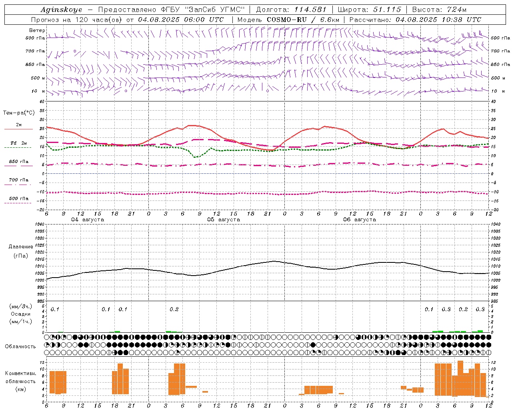Click the (км) convective cloud unit label
The height and width of the screenshot is (409, 512).
pos(20,389)
